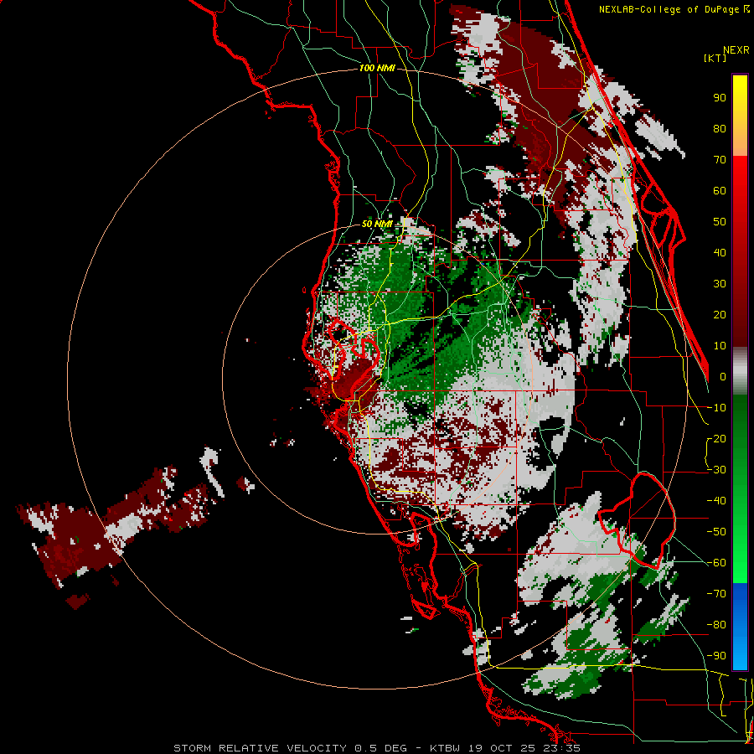Select the -10 scale value
This screenshot has height=754, width=754.
click(x=716, y=408)
